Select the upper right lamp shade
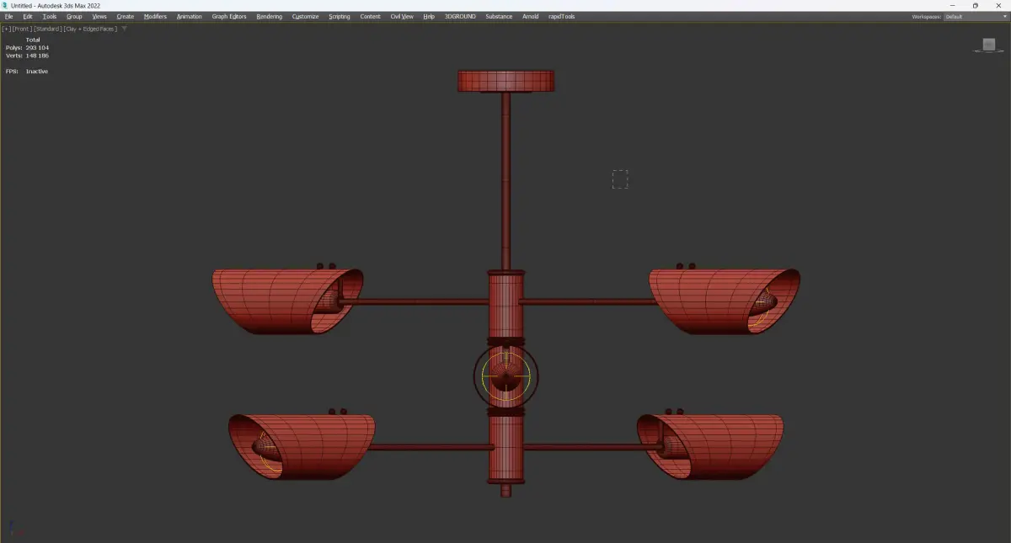Screen dimensions: 1011x543 (708, 301)
